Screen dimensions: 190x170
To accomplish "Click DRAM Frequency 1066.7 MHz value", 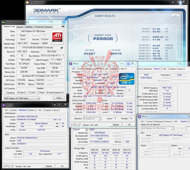I will click(167, 88).
